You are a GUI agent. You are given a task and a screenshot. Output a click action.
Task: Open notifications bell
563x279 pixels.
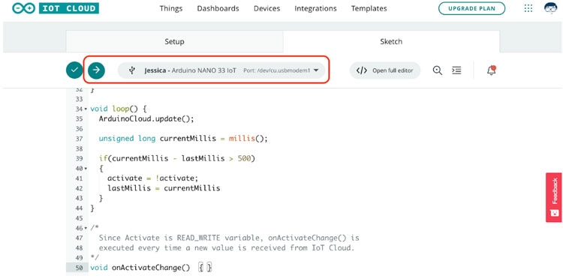(491, 70)
